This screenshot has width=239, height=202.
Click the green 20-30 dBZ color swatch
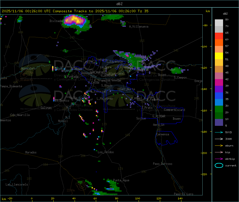219,109
